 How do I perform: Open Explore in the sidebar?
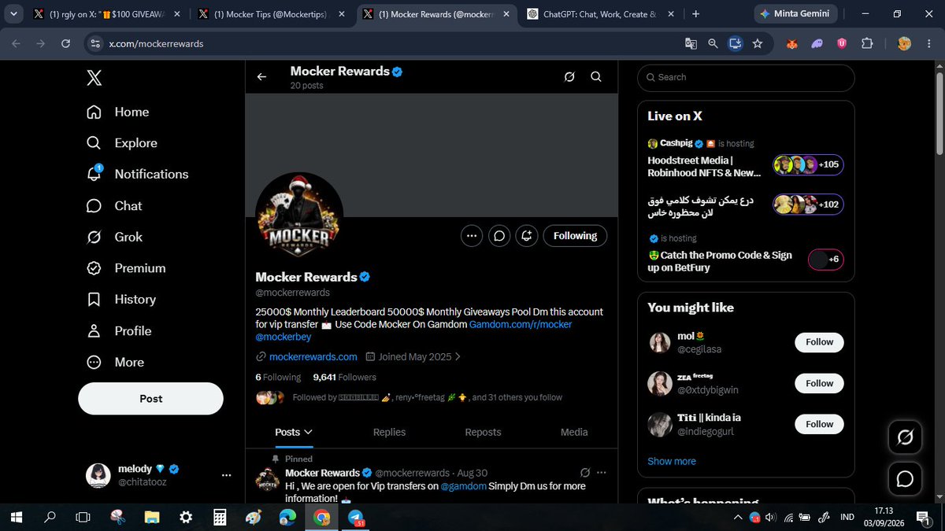tap(122, 143)
